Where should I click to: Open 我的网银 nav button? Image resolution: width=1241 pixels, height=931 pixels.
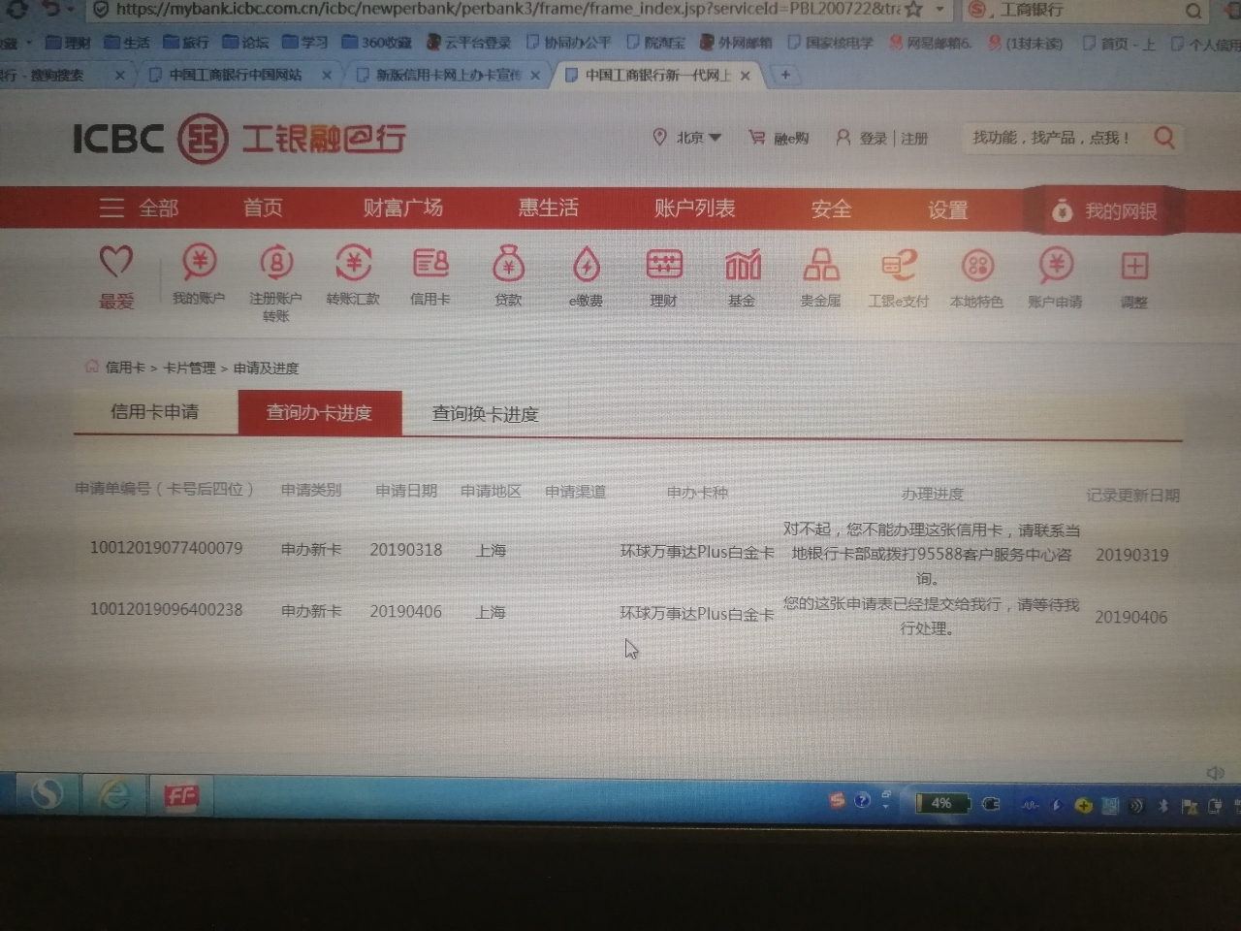pos(1103,210)
